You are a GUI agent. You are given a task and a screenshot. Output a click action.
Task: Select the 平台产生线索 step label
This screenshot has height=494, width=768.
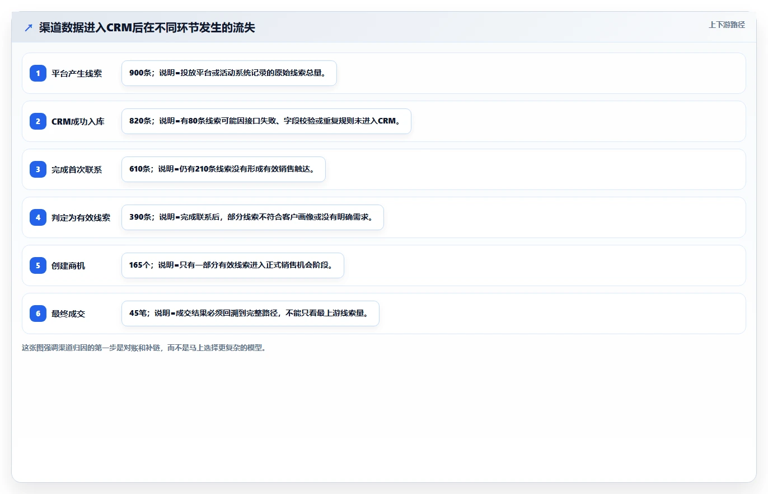coord(77,73)
